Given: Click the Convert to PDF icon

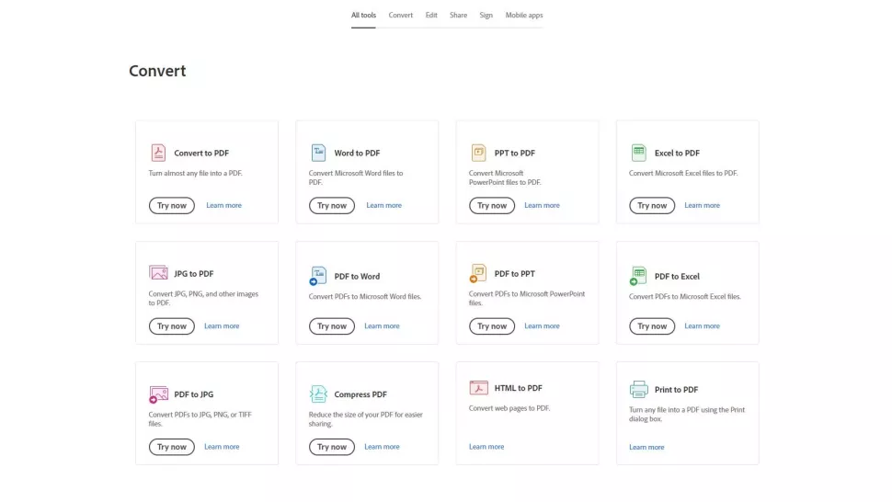Looking at the screenshot, I should [x=158, y=153].
